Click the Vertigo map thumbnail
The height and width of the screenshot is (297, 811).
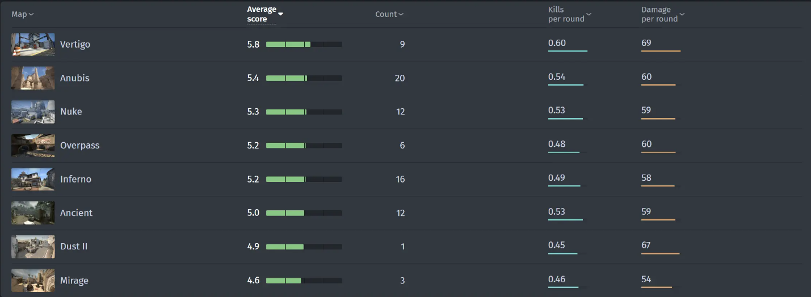(33, 44)
